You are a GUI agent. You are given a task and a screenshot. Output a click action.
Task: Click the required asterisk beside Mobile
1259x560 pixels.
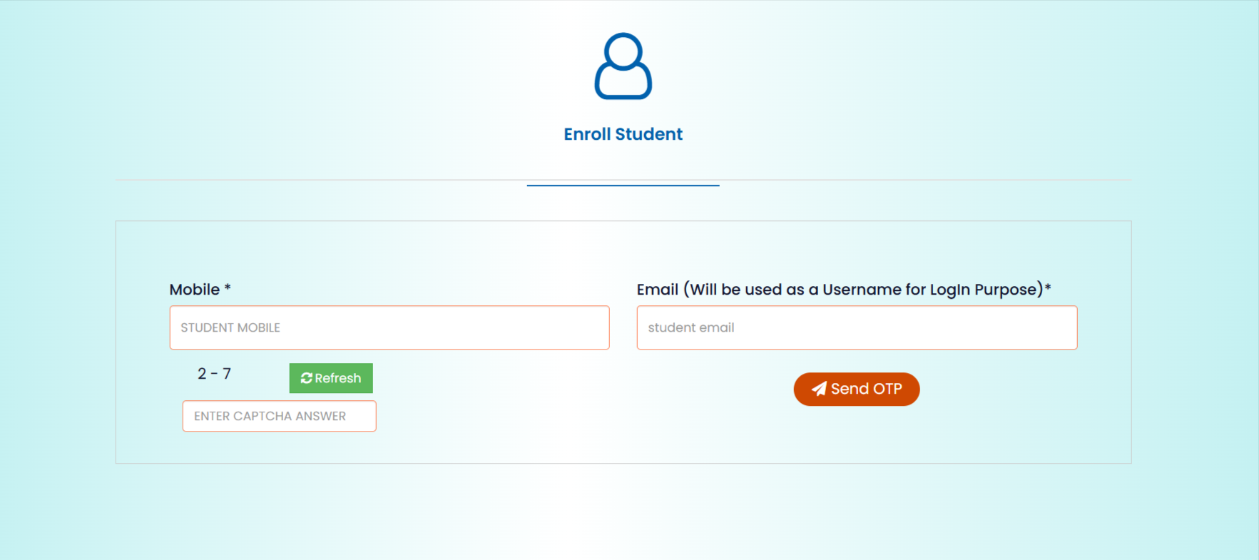click(228, 288)
